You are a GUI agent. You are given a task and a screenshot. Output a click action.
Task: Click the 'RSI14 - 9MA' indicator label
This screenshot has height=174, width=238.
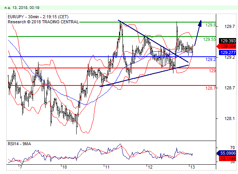19,144
